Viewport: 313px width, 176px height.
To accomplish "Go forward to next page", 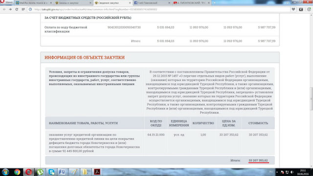I will (10, 9).
